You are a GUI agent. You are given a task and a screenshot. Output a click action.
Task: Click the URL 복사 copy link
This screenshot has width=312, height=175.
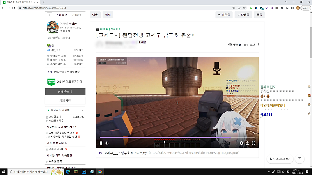click(x=249, y=45)
